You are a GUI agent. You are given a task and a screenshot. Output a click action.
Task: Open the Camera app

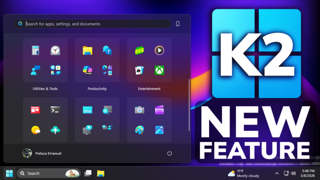[x=140, y=110]
